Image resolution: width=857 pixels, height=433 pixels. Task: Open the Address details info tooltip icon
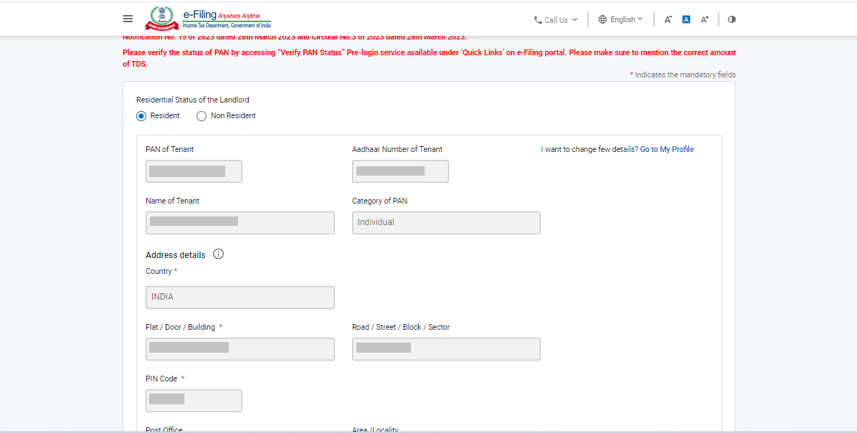pos(218,254)
